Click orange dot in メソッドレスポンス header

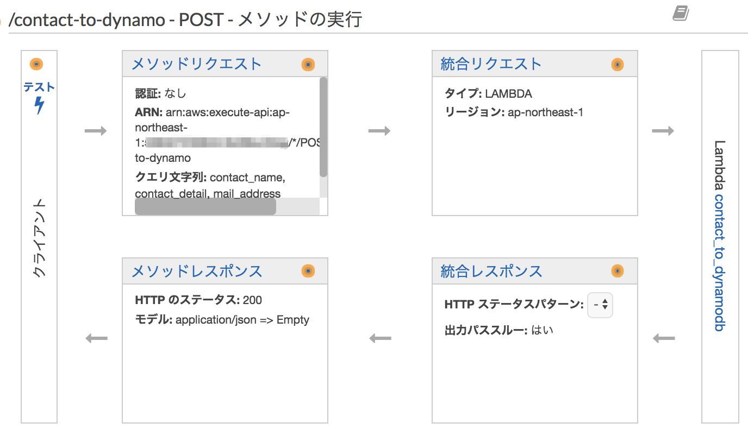pyautogui.click(x=308, y=270)
